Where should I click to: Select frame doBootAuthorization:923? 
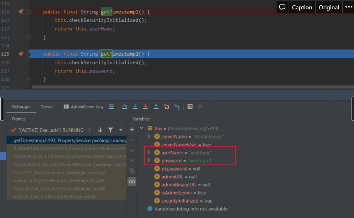click(67, 149)
